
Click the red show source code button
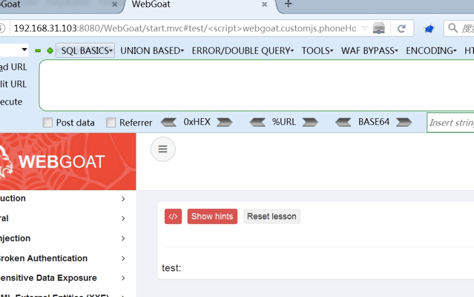click(173, 216)
